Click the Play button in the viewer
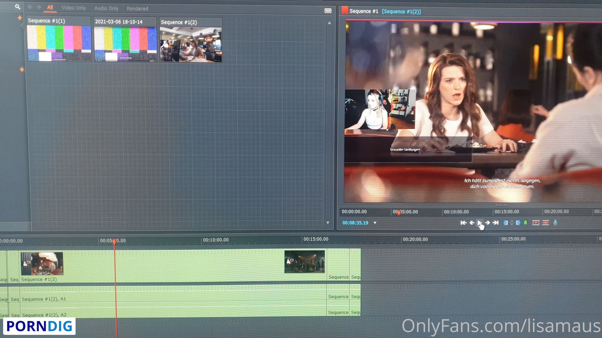602x338 pixels. pyautogui.click(x=480, y=223)
